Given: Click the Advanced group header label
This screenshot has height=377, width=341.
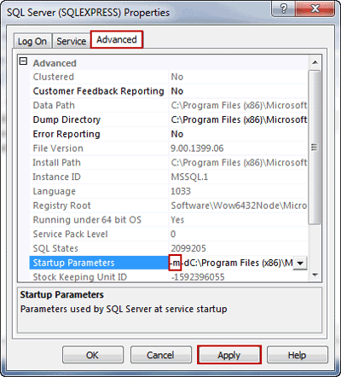Looking at the screenshot, I should (x=55, y=63).
